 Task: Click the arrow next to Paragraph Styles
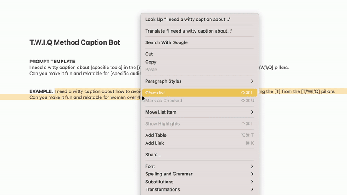tap(252, 81)
